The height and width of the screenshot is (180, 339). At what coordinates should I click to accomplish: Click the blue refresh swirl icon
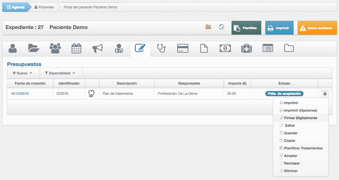[221, 27]
